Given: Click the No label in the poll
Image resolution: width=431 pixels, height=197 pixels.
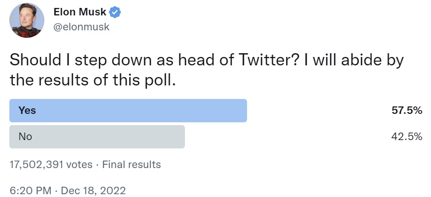Looking at the screenshot, I should (25, 137).
